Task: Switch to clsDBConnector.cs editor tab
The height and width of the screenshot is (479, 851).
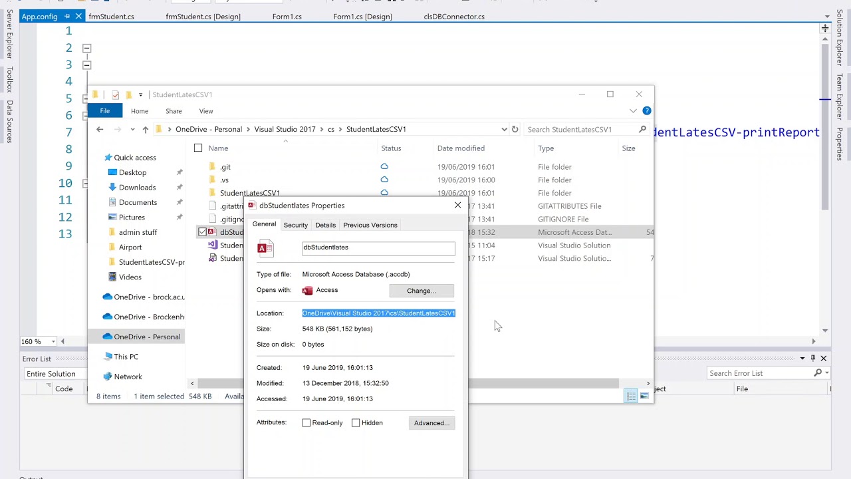Action: coord(454,16)
